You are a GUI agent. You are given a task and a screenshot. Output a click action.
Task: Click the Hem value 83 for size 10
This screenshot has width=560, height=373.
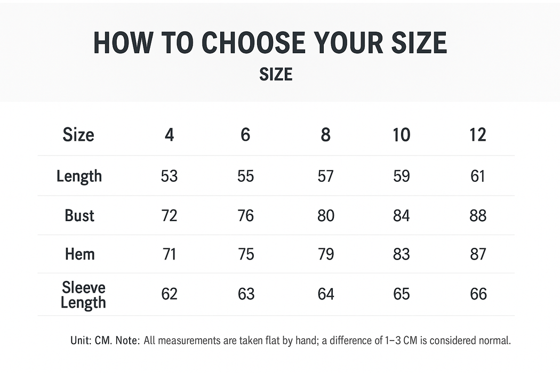tap(401, 254)
